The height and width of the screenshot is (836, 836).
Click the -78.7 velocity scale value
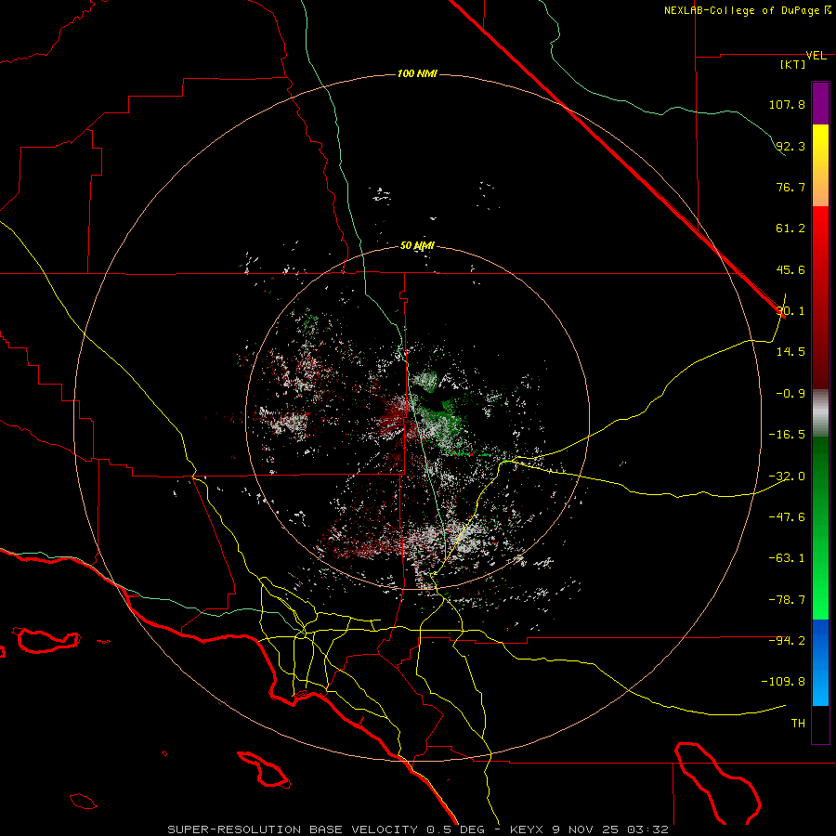(x=787, y=600)
